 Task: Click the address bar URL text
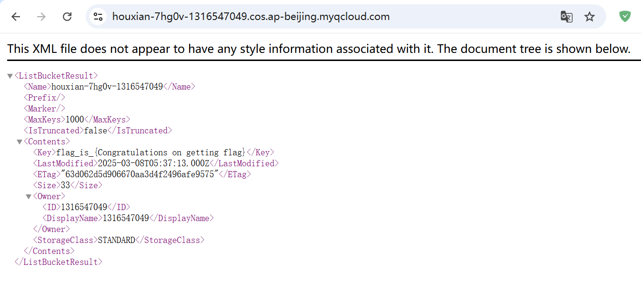pos(251,17)
